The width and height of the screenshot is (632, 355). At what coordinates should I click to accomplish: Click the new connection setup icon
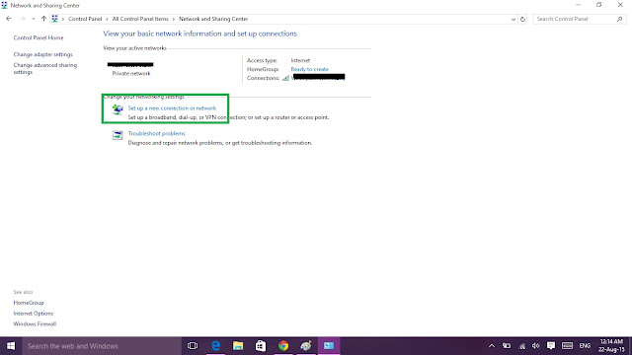pyautogui.click(x=118, y=109)
